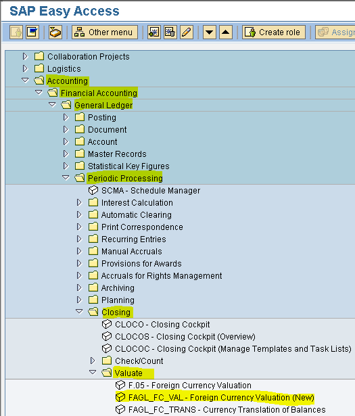Expand the Document folder

pyautogui.click(x=66, y=129)
